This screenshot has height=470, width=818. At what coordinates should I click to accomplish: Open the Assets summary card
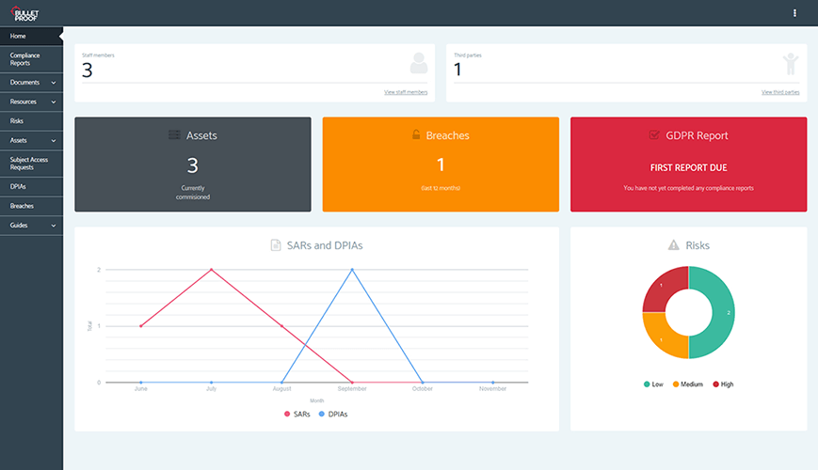click(x=193, y=164)
